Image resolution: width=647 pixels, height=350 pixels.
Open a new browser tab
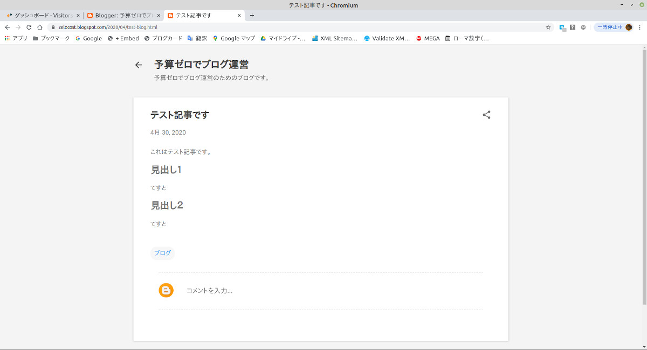tap(252, 16)
